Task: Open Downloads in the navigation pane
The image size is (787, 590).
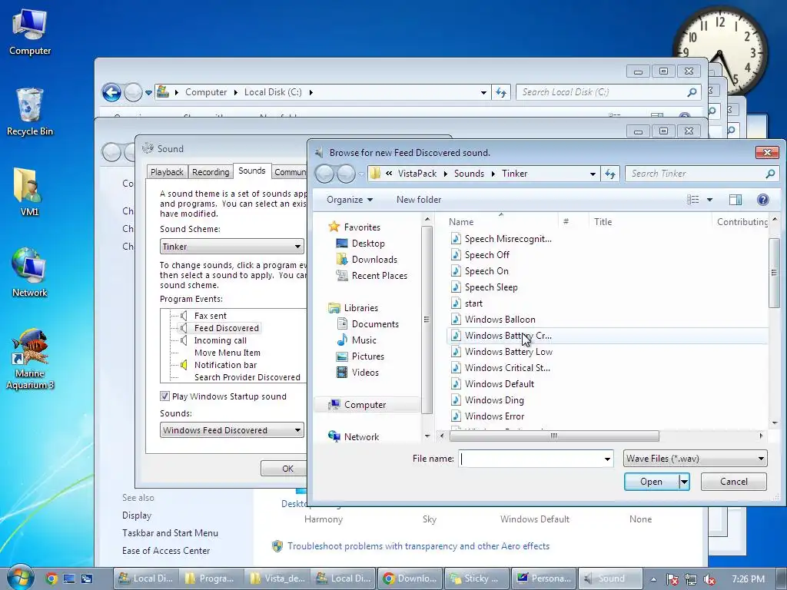Action: (x=374, y=260)
